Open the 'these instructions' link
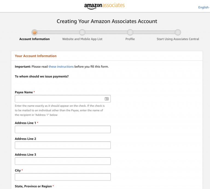The width and height of the screenshot is (210, 189). 61,66
